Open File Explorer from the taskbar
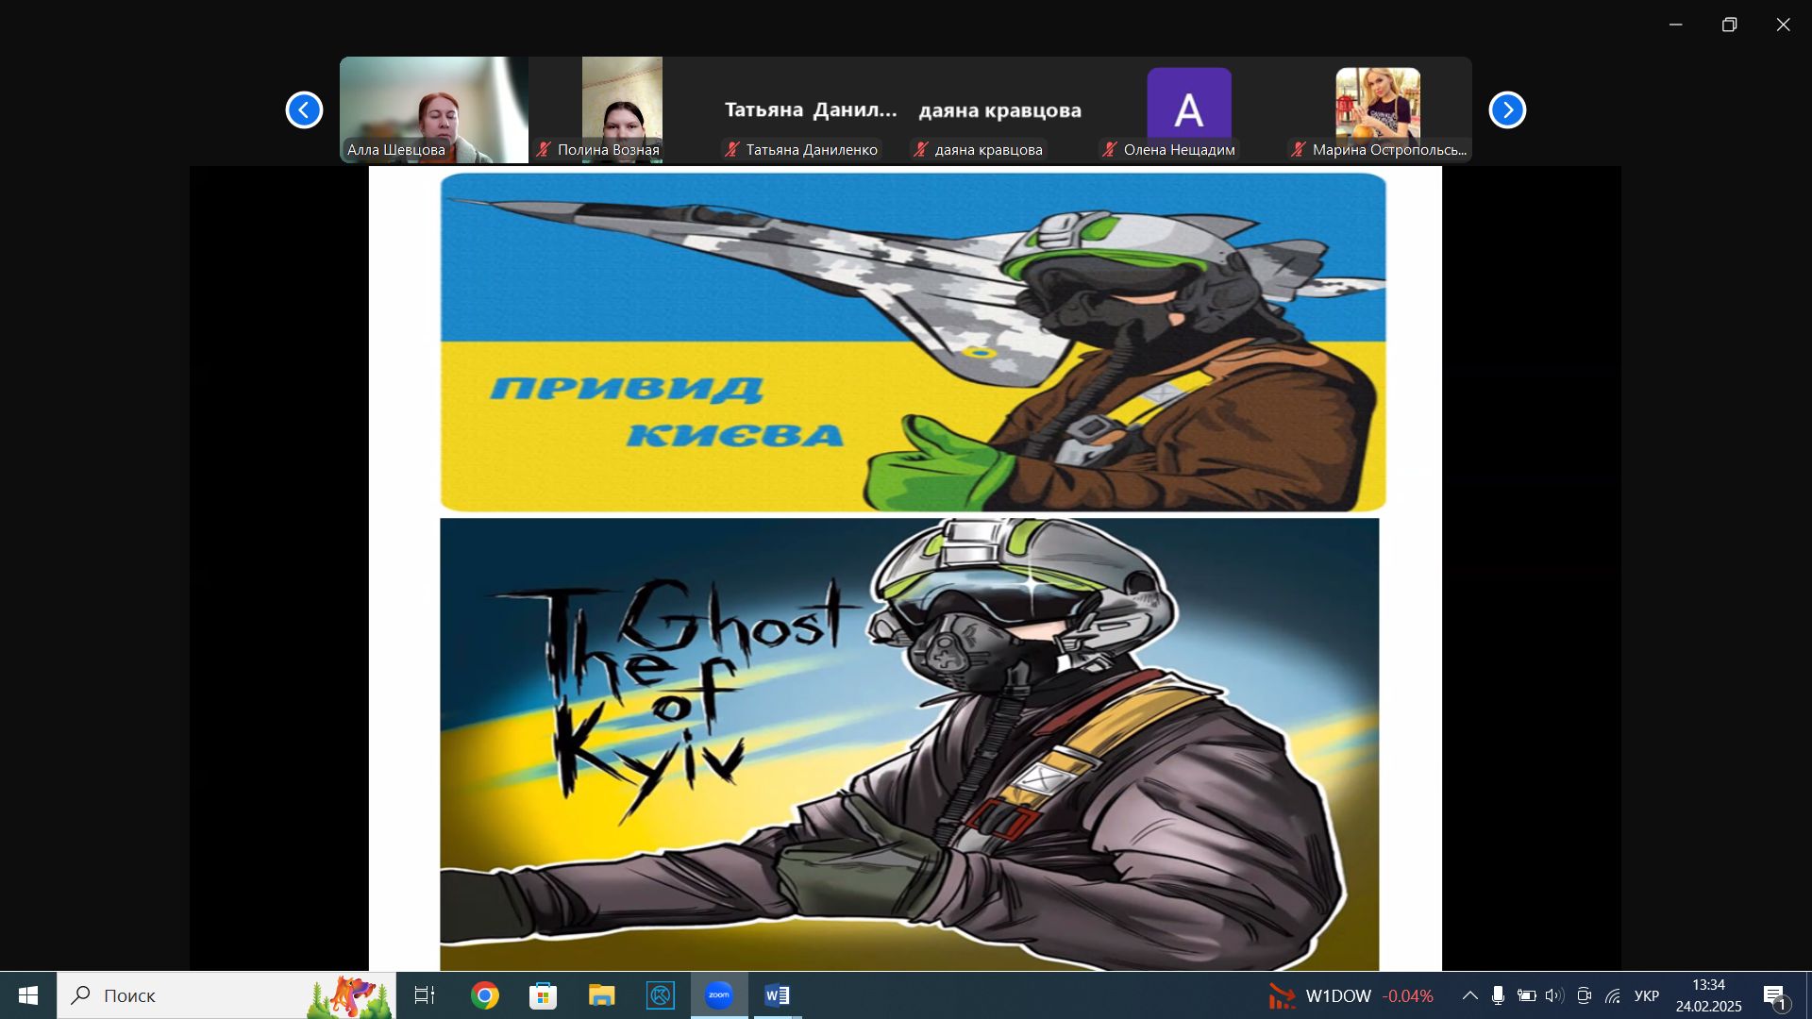This screenshot has width=1812, height=1019. point(602,995)
